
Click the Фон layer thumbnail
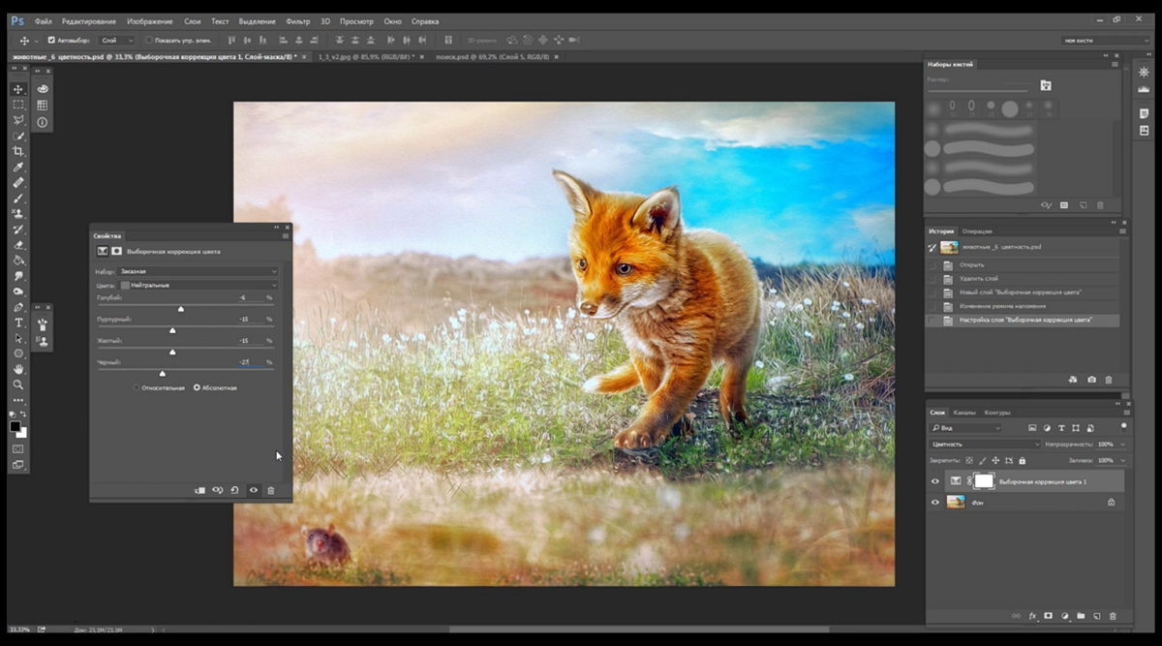956,503
